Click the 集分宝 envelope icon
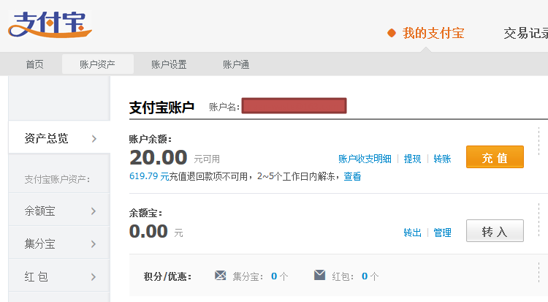The height and width of the screenshot is (302, 548). coord(221,276)
